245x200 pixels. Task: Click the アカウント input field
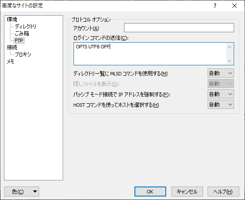pos(179,28)
